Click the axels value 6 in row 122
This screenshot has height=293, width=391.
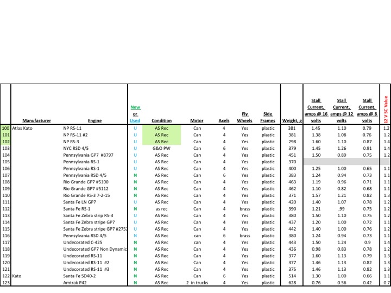click(x=224, y=276)
